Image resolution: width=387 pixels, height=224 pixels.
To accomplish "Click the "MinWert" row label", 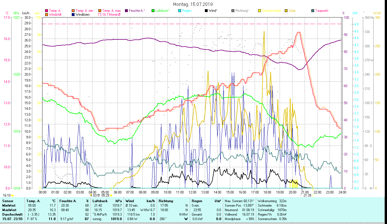I will coord(8,206).
